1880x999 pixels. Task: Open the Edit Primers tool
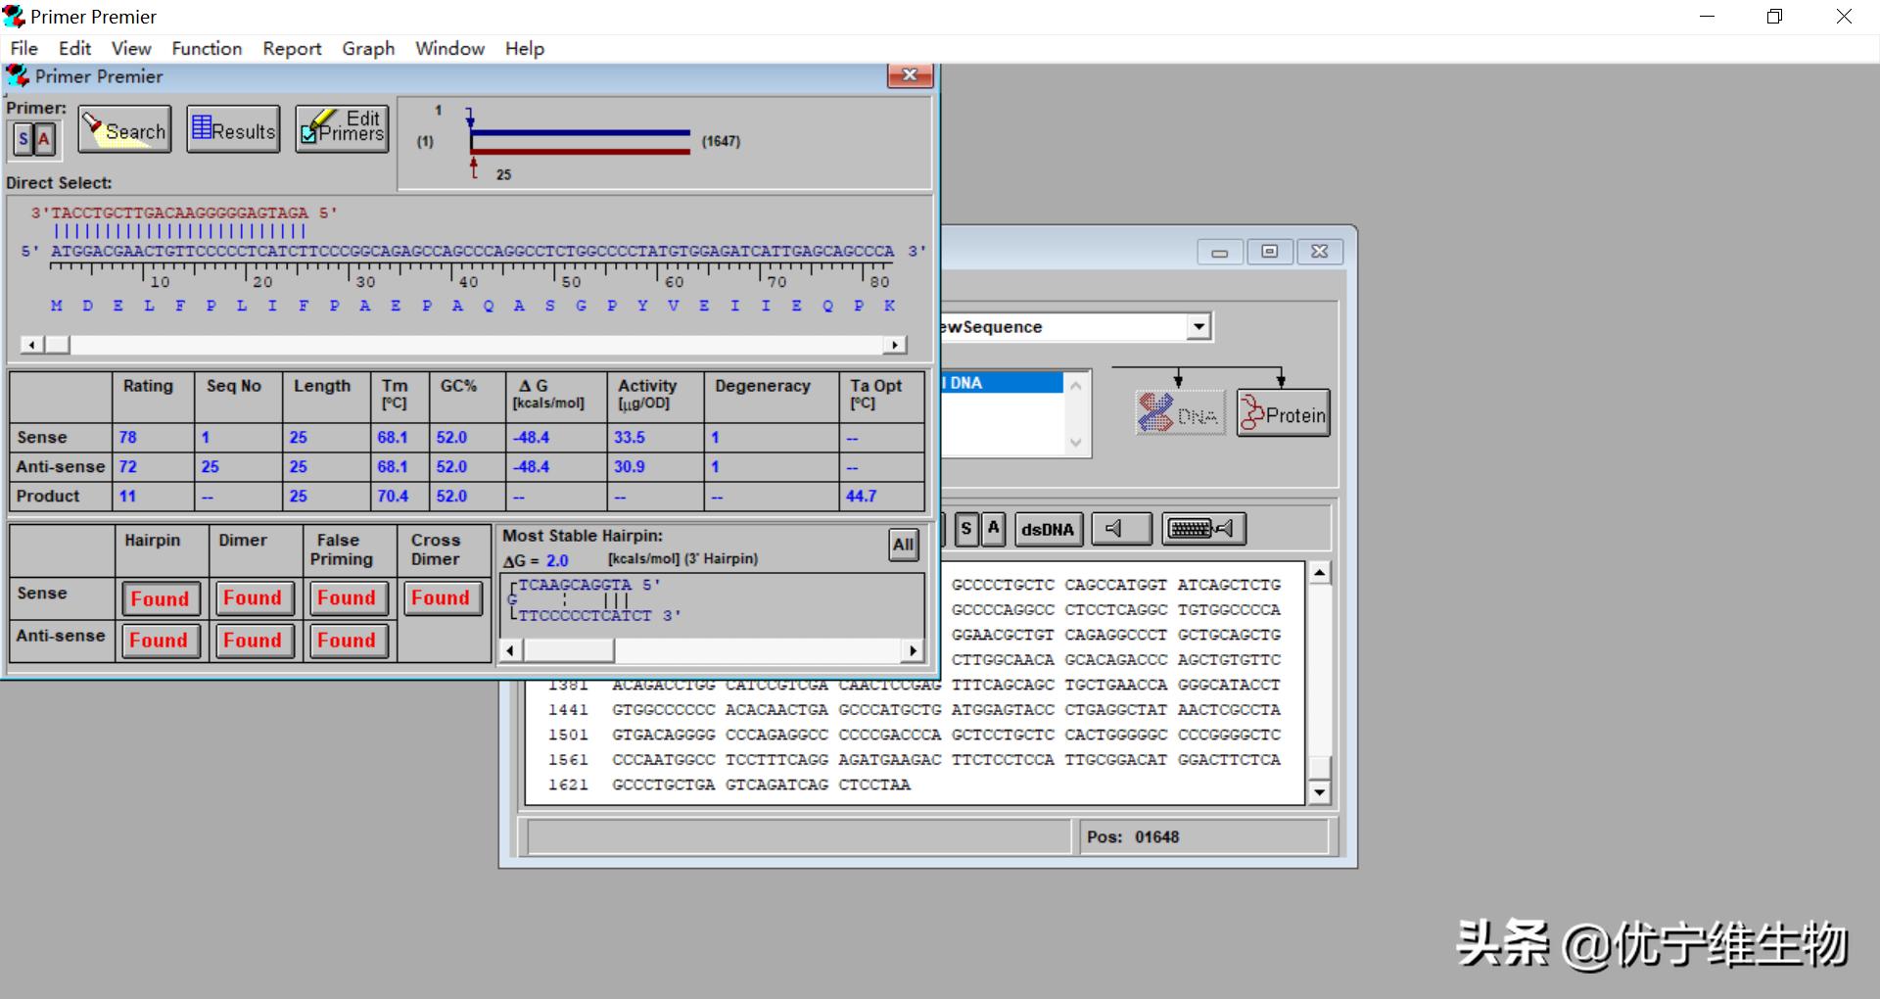[342, 129]
